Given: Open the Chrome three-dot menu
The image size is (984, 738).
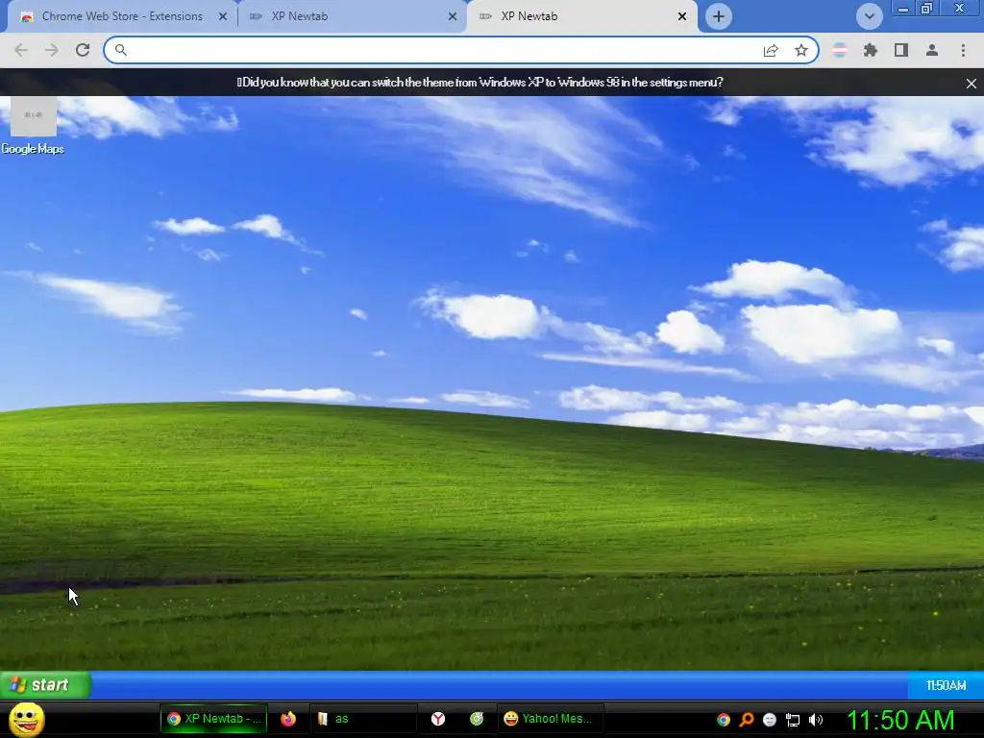Looking at the screenshot, I should point(963,50).
